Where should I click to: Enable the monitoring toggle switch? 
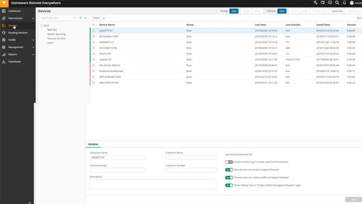tap(229, 162)
